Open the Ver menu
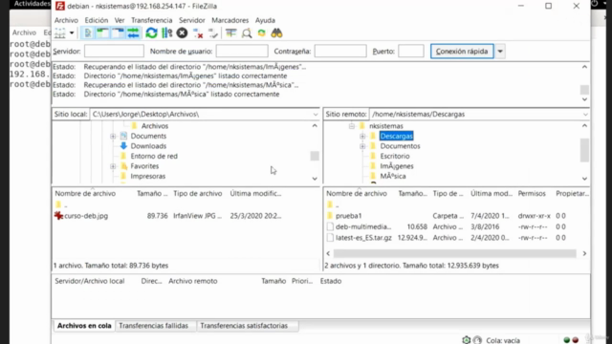 pyautogui.click(x=120, y=20)
